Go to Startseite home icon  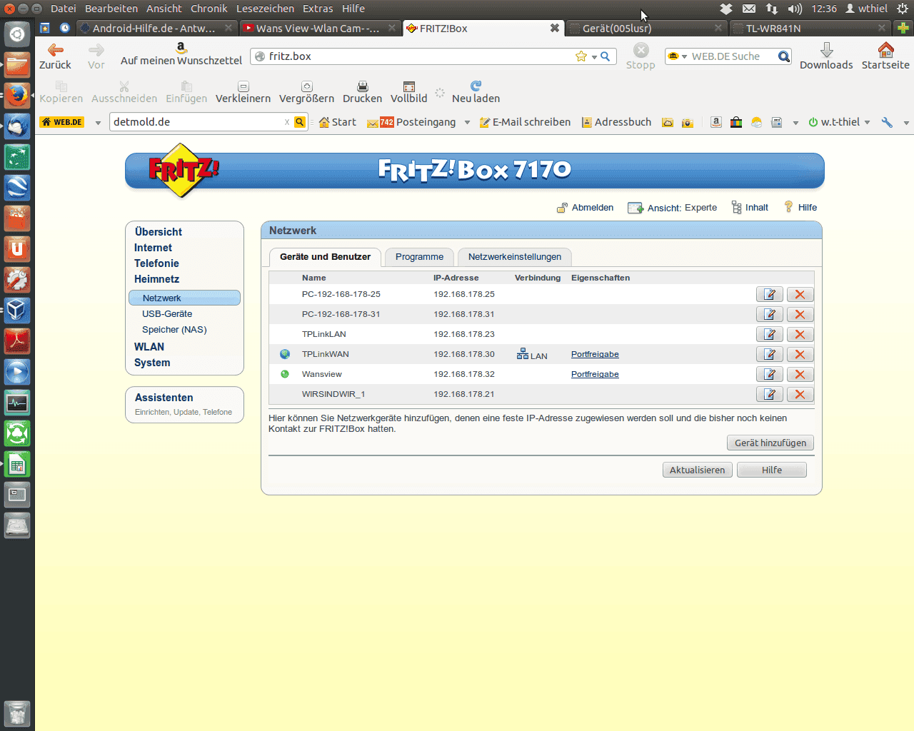coord(885,49)
